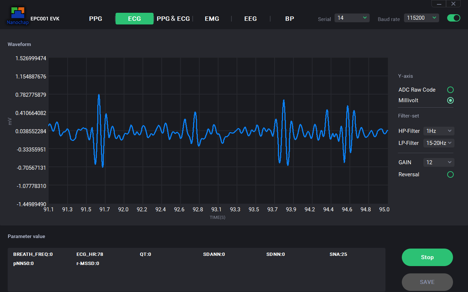Click the Stop button
Image resolution: width=468 pixels, height=292 pixels.
427,257
